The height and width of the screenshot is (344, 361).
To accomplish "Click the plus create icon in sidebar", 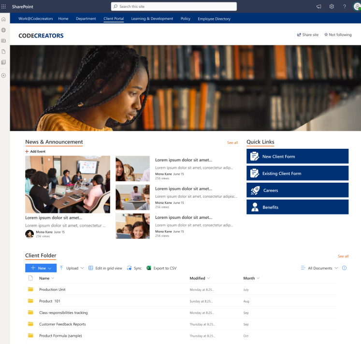I will [x=4, y=75].
